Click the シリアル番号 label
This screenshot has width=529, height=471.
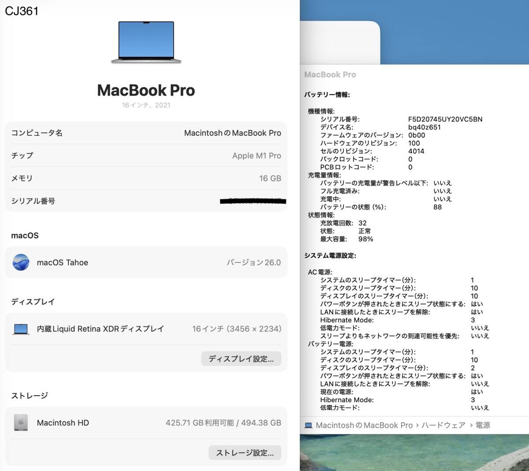click(33, 201)
